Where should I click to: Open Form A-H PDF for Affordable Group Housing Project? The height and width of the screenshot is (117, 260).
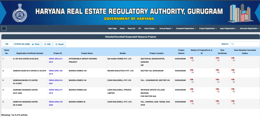point(192,59)
